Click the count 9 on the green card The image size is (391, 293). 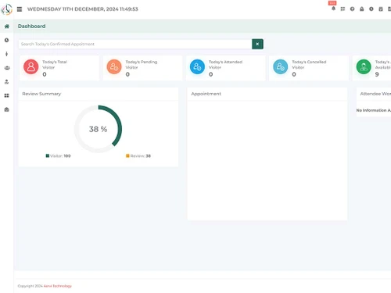pyautogui.click(x=377, y=74)
